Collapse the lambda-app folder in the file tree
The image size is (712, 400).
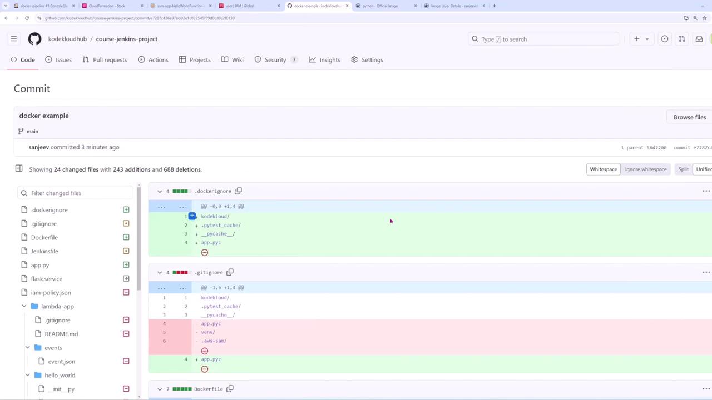(x=24, y=306)
